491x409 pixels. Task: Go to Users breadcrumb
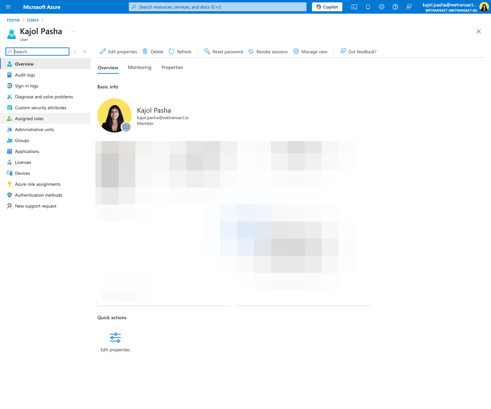coord(33,20)
